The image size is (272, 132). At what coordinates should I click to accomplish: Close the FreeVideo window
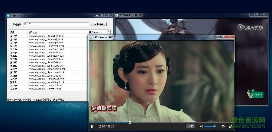108,15
